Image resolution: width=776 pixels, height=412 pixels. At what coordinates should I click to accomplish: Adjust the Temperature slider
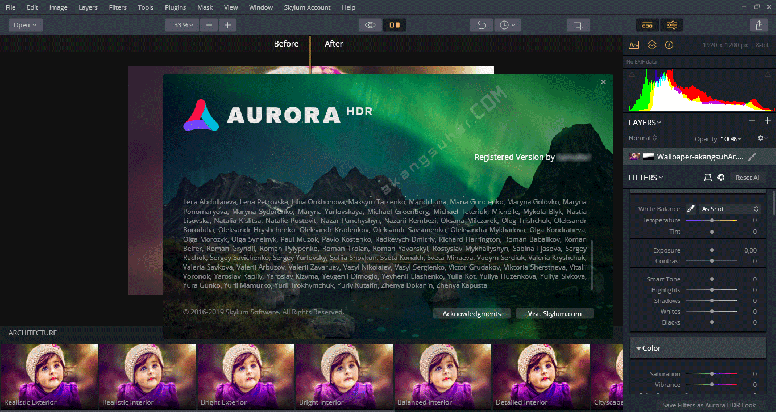coord(712,220)
